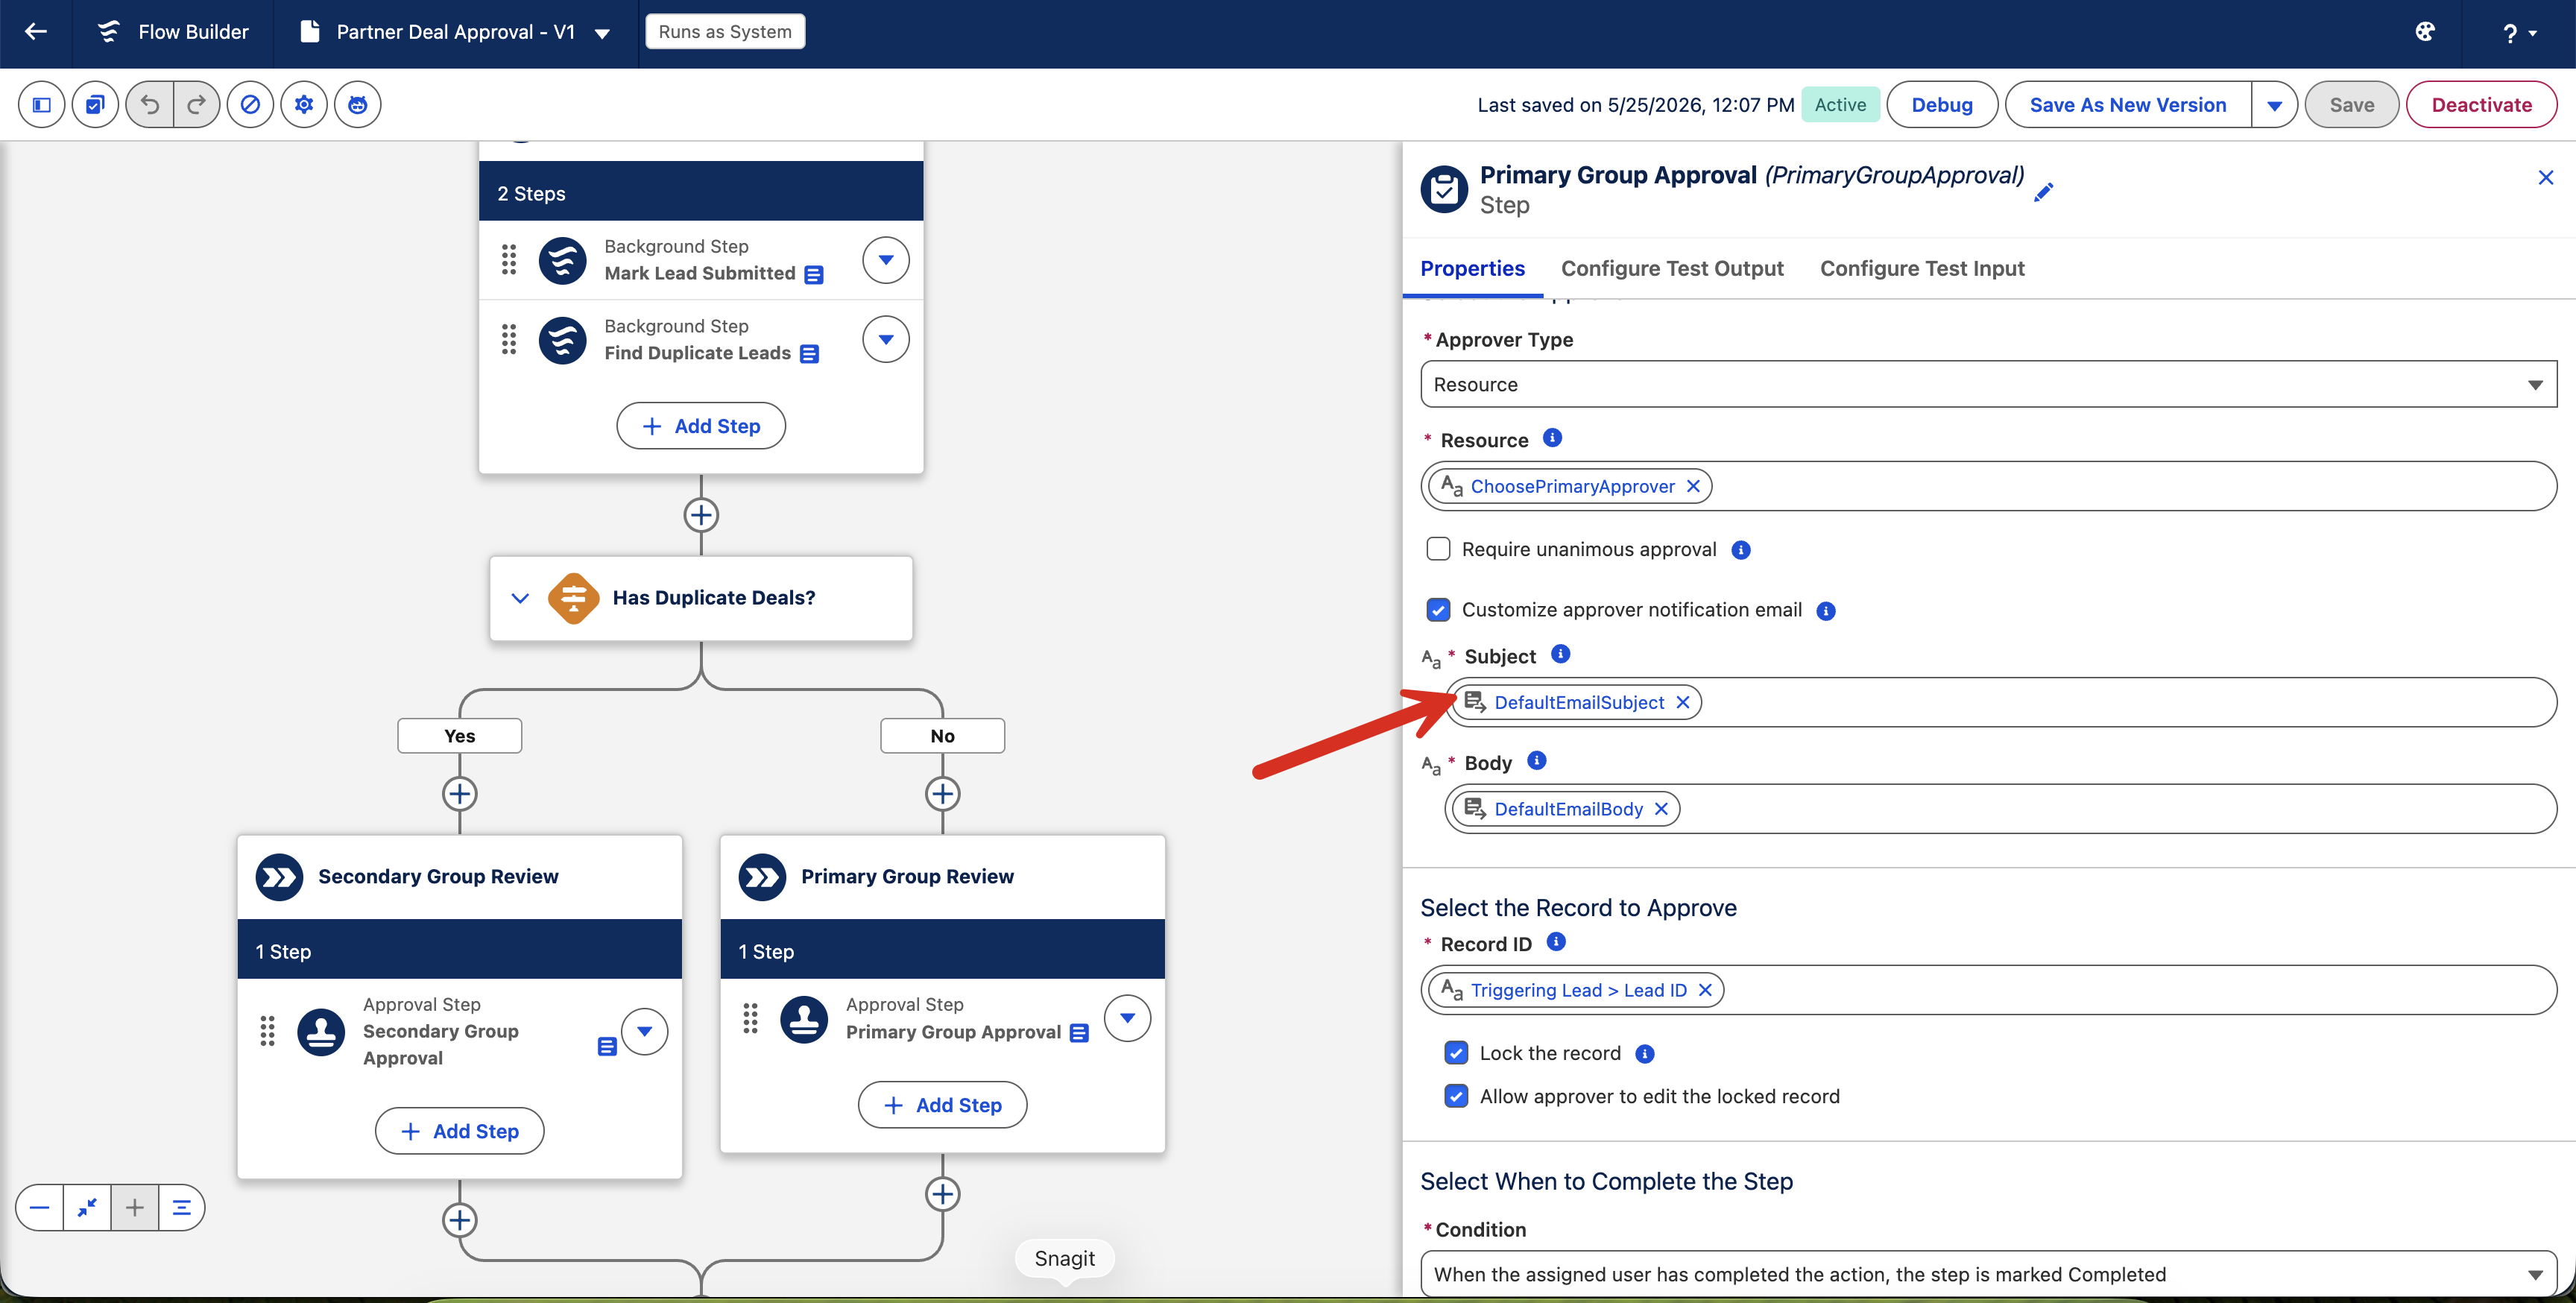
Task: Click the Flow Builder logo icon
Action: click(x=109, y=32)
